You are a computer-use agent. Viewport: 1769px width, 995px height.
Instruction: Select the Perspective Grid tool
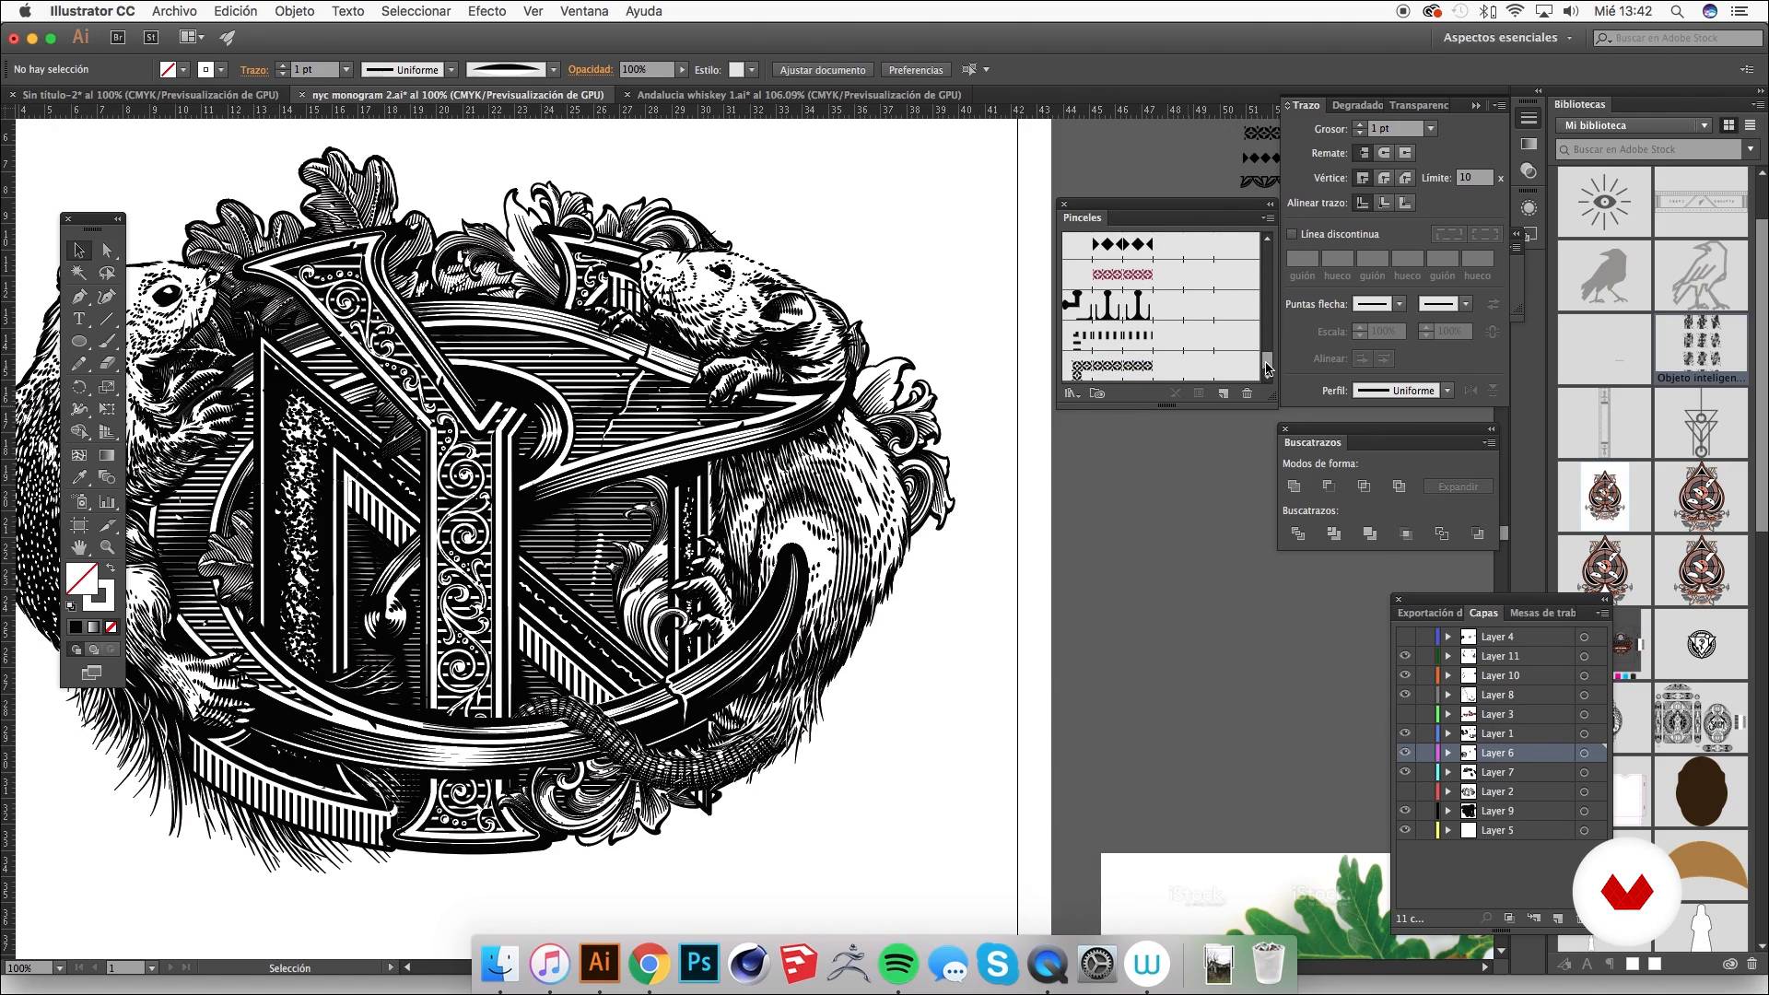click(x=107, y=432)
